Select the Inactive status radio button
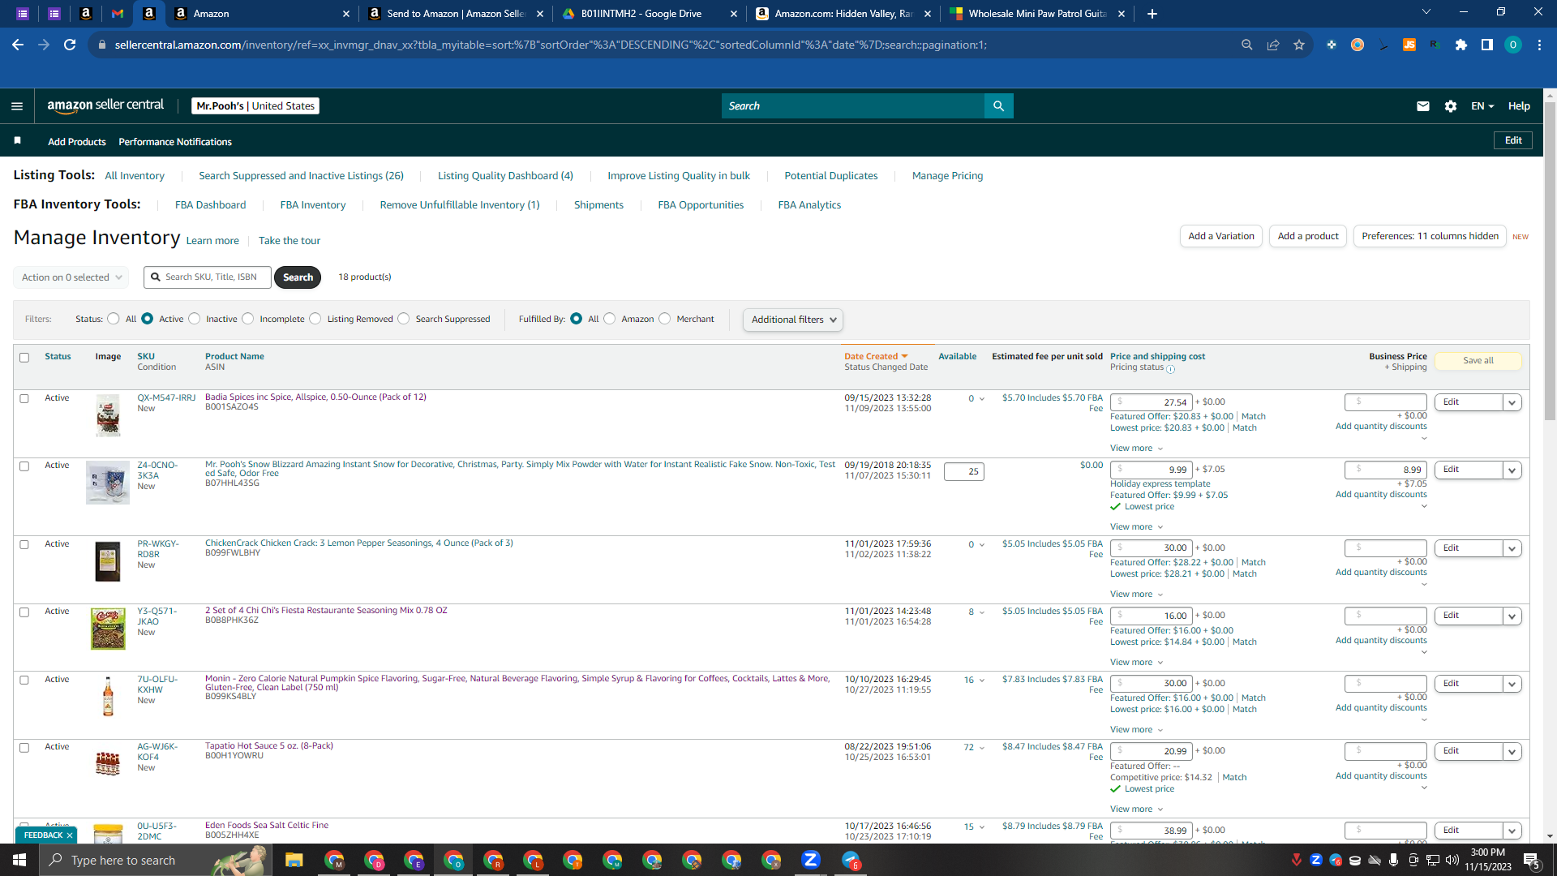 point(195,319)
